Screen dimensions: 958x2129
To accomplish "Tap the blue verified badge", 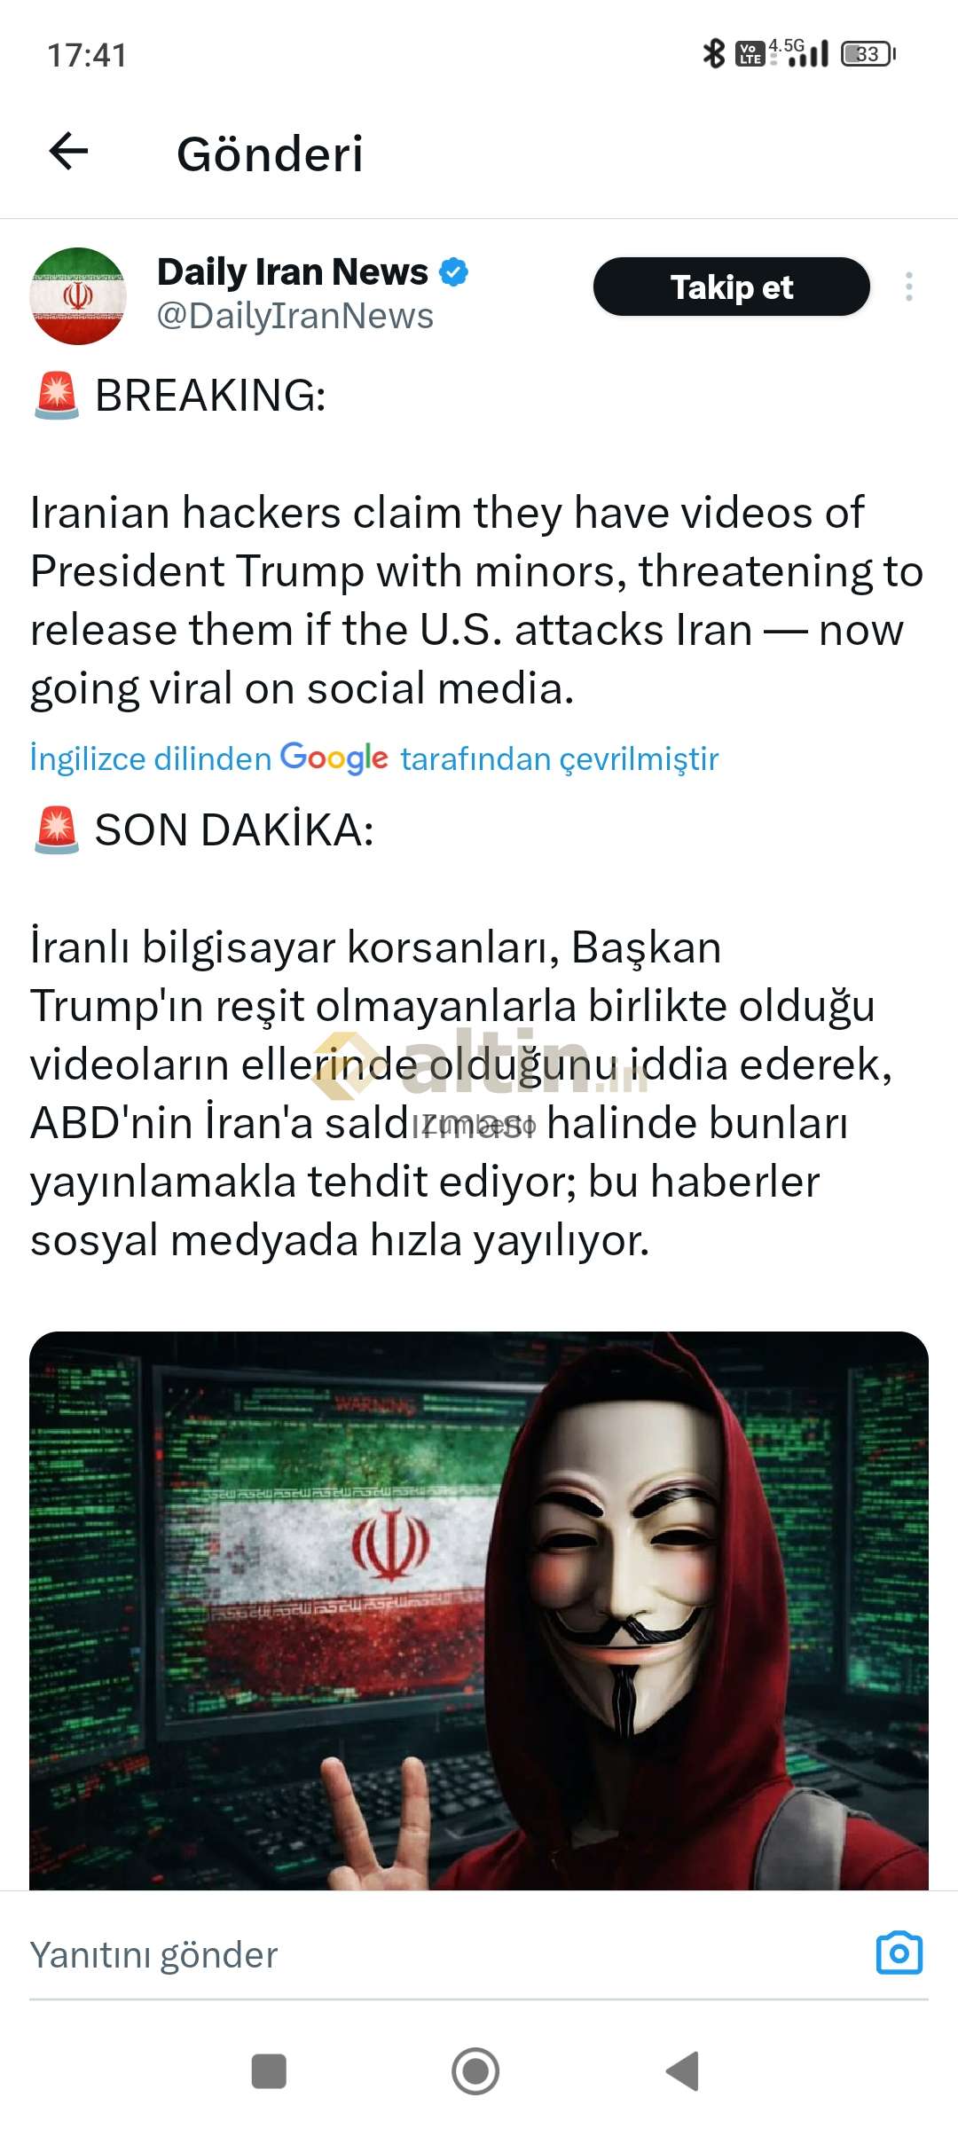I will [x=454, y=272].
